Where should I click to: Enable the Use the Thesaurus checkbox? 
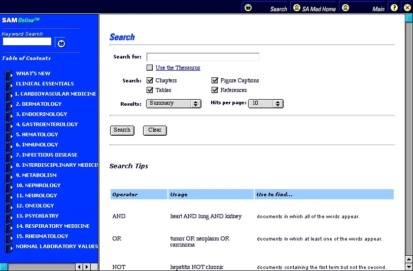coord(150,68)
